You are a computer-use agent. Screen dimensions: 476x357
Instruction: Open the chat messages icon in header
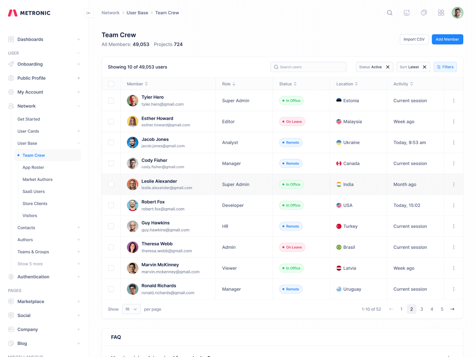(x=424, y=13)
